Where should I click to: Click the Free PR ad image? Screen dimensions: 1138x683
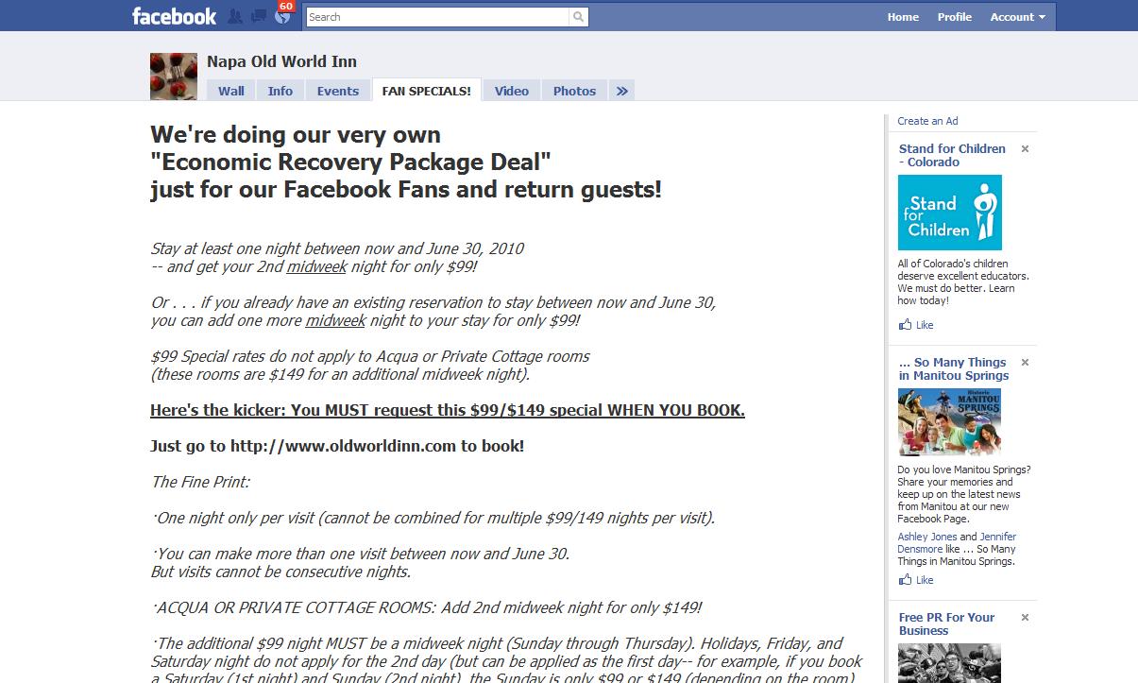949,663
